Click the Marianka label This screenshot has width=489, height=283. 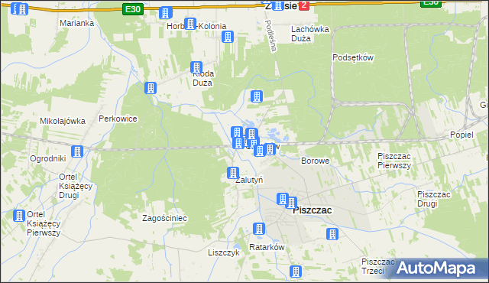76,23
